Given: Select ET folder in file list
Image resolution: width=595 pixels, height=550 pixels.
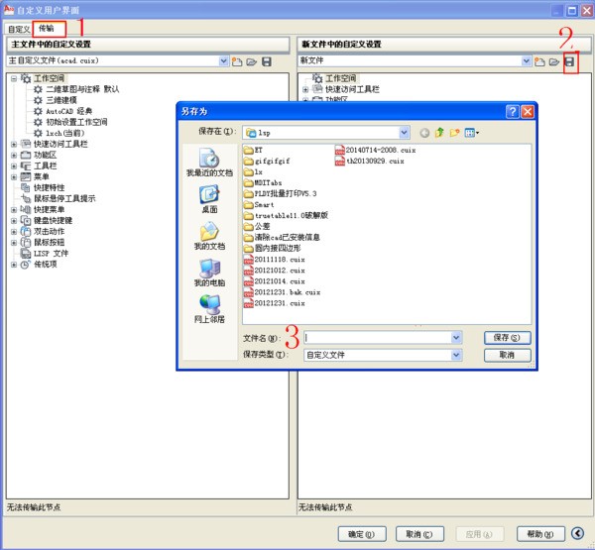Looking at the screenshot, I should 253,151.
